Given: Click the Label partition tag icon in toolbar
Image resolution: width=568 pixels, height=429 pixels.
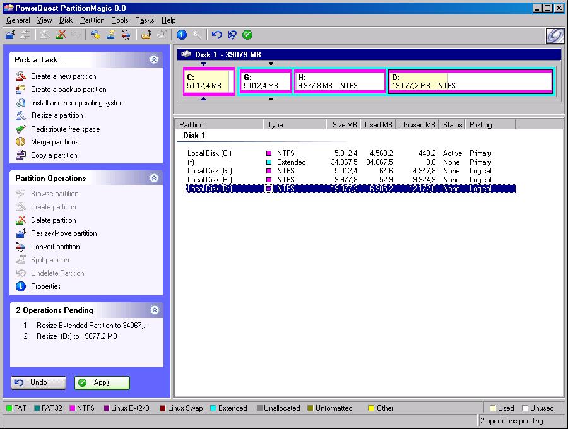Looking at the screenshot, I should click(x=95, y=35).
